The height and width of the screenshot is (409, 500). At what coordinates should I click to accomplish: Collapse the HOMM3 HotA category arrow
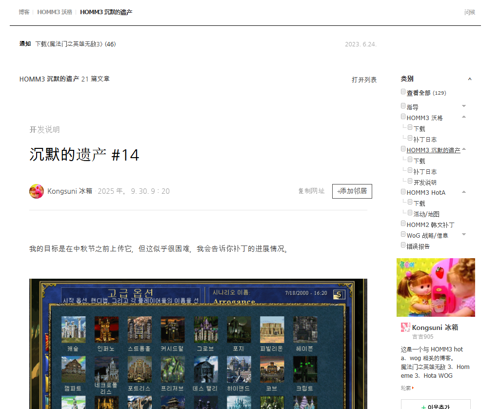(x=464, y=192)
